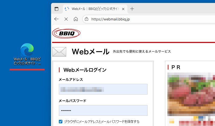
Task: Click the BBIQ logo
Action: [x=66, y=33]
